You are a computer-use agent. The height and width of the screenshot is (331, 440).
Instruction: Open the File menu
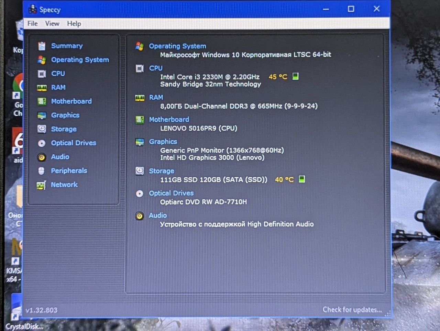(33, 23)
